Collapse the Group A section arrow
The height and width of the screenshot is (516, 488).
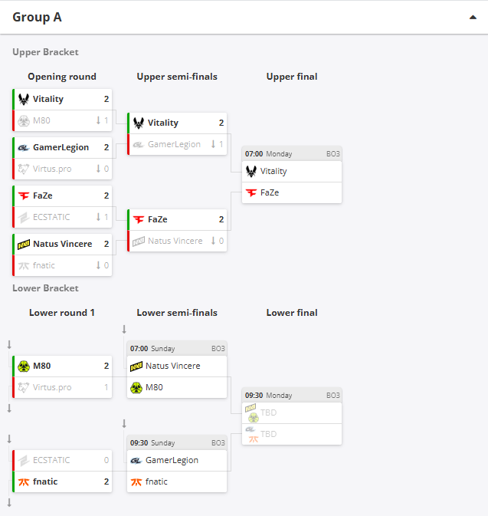pos(473,18)
